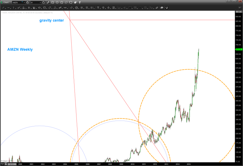The height and width of the screenshot is (166, 243).
Task: Select the Fibonacci extension lines tool
Action: coord(87,7)
